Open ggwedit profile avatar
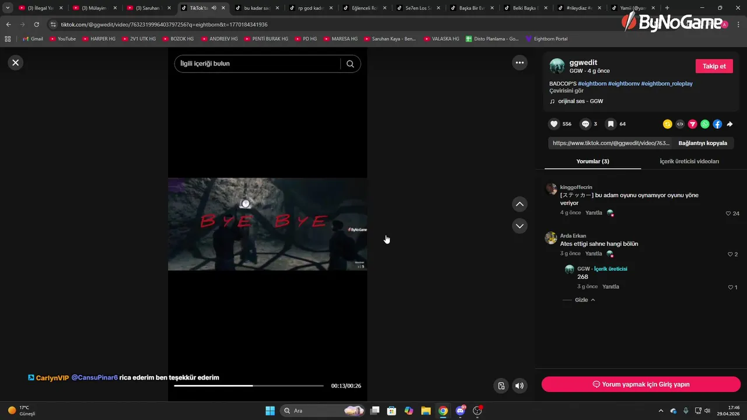This screenshot has height=420, width=747. (x=557, y=66)
